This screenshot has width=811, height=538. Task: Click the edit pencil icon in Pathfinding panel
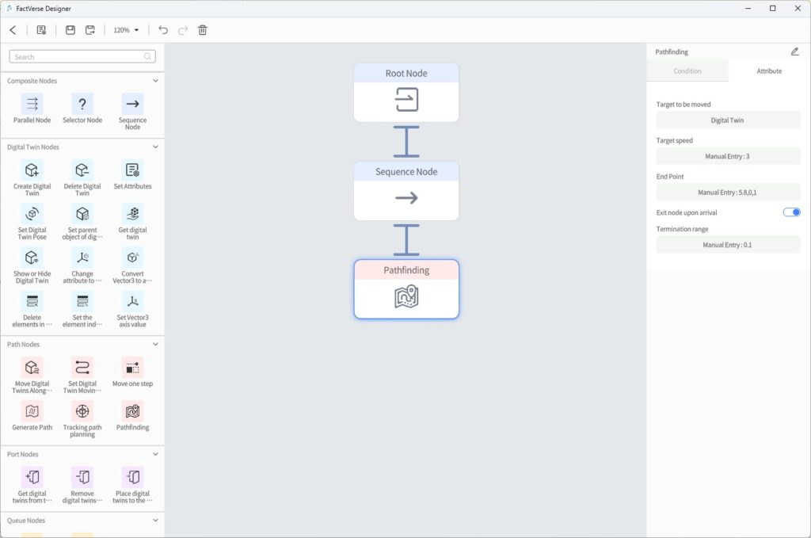pos(795,51)
